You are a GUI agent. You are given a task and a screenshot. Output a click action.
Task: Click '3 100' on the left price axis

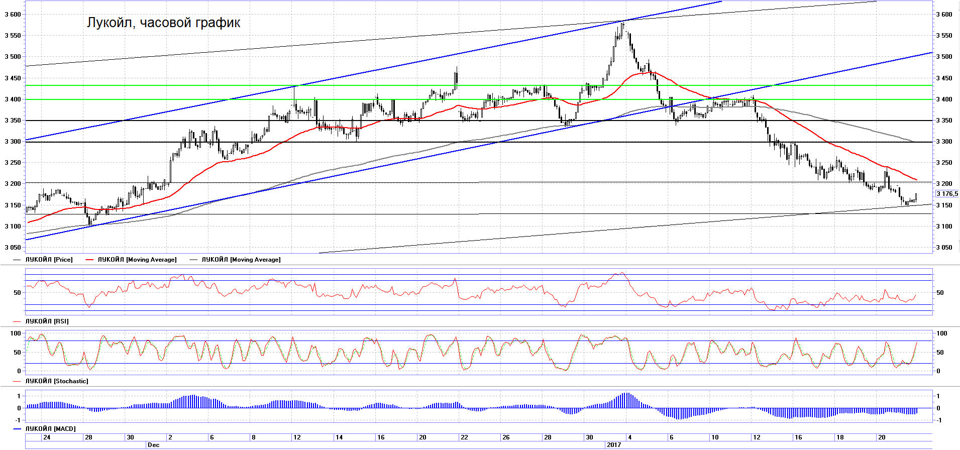[13, 227]
